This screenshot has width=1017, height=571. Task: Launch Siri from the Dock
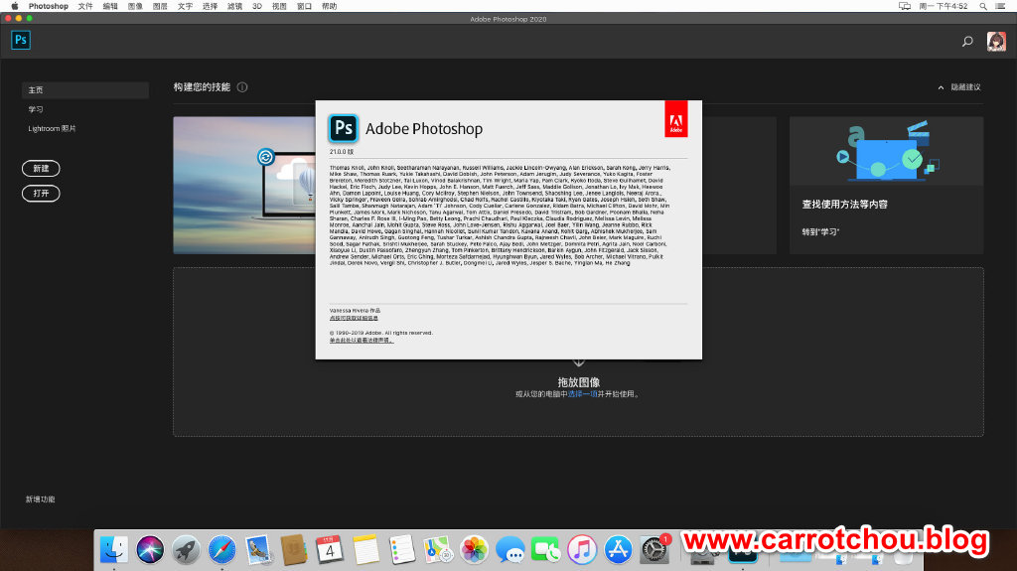click(x=150, y=548)
